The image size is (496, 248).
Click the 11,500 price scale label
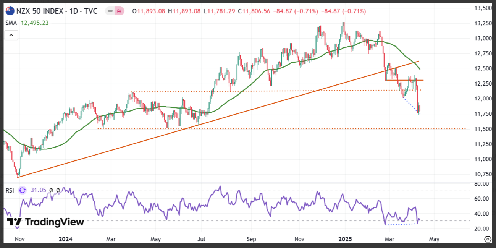coord(483,129)
